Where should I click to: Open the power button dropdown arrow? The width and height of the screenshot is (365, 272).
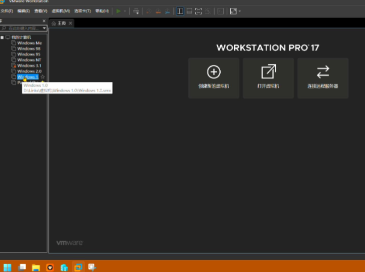click(x=125, y=11)
